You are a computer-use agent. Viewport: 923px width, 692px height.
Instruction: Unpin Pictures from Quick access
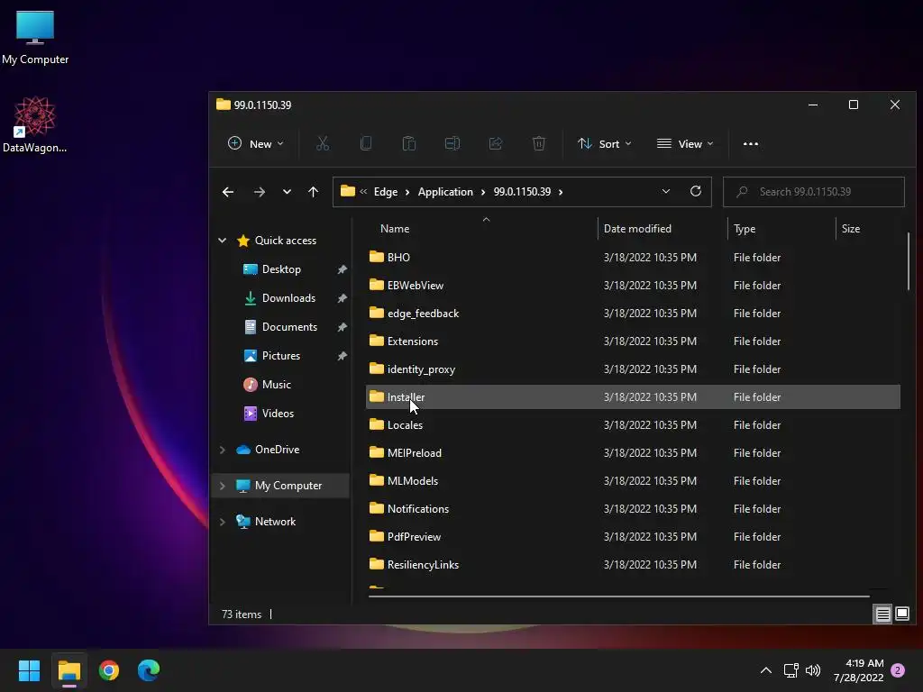pyautogui.click(x=342, y=356)
